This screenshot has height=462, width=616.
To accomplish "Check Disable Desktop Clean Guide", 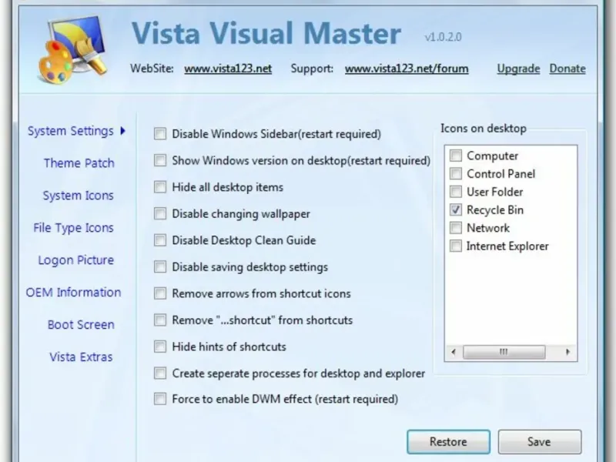I will coord(160,240).
